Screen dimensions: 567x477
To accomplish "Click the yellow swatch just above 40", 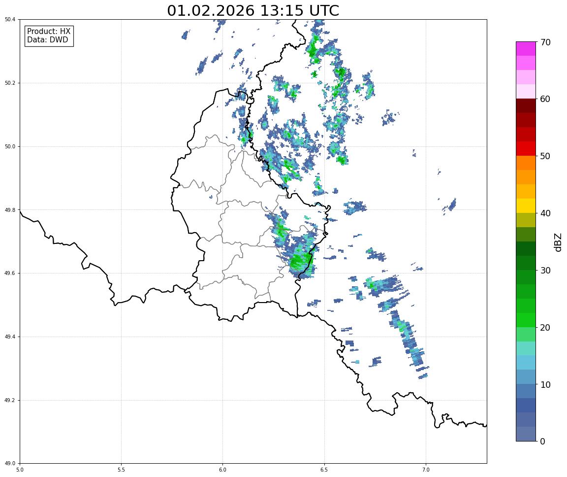I will point(526,205).
